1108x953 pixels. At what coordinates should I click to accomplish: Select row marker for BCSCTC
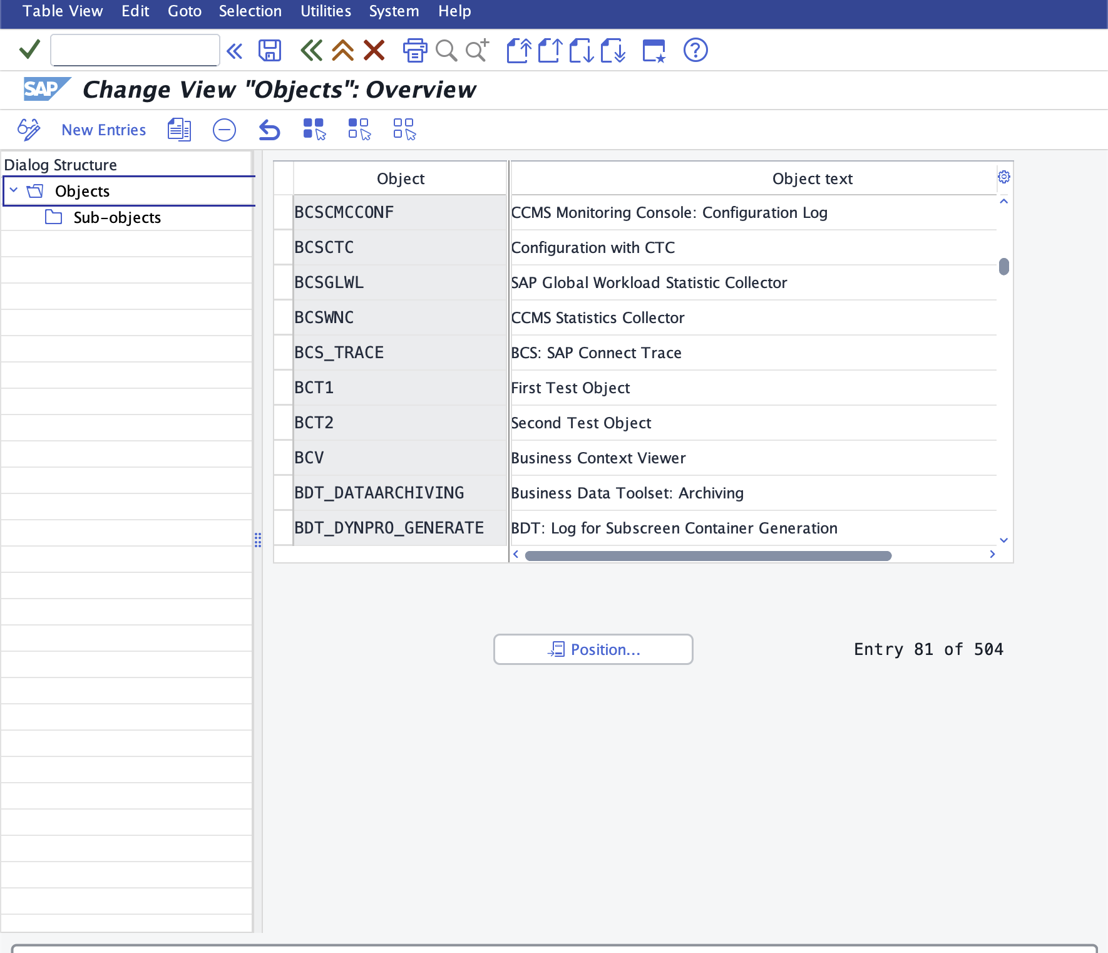284,247
